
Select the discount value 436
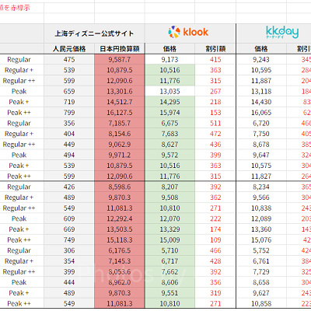coord(215,145)
